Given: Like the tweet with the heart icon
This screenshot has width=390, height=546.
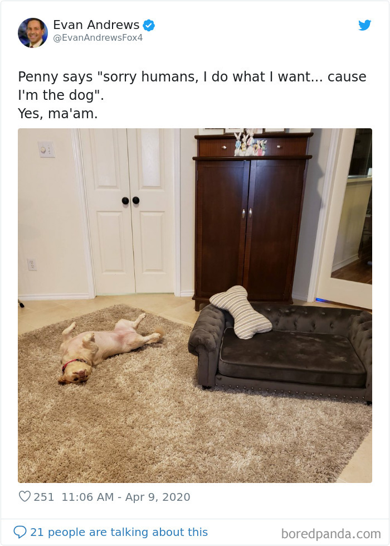Looking at the screenshot, I should pyautogui.click(x=25, y=496).
